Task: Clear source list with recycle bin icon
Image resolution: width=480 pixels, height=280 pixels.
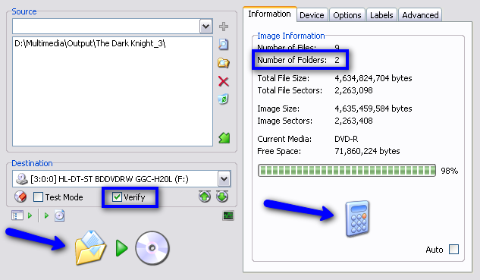Action: tap(224, 99)
